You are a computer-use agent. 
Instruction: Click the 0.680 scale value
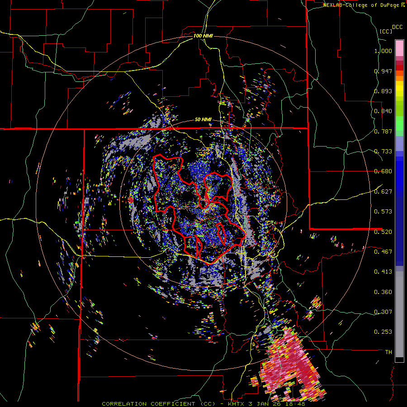click(x=383, y=171)
